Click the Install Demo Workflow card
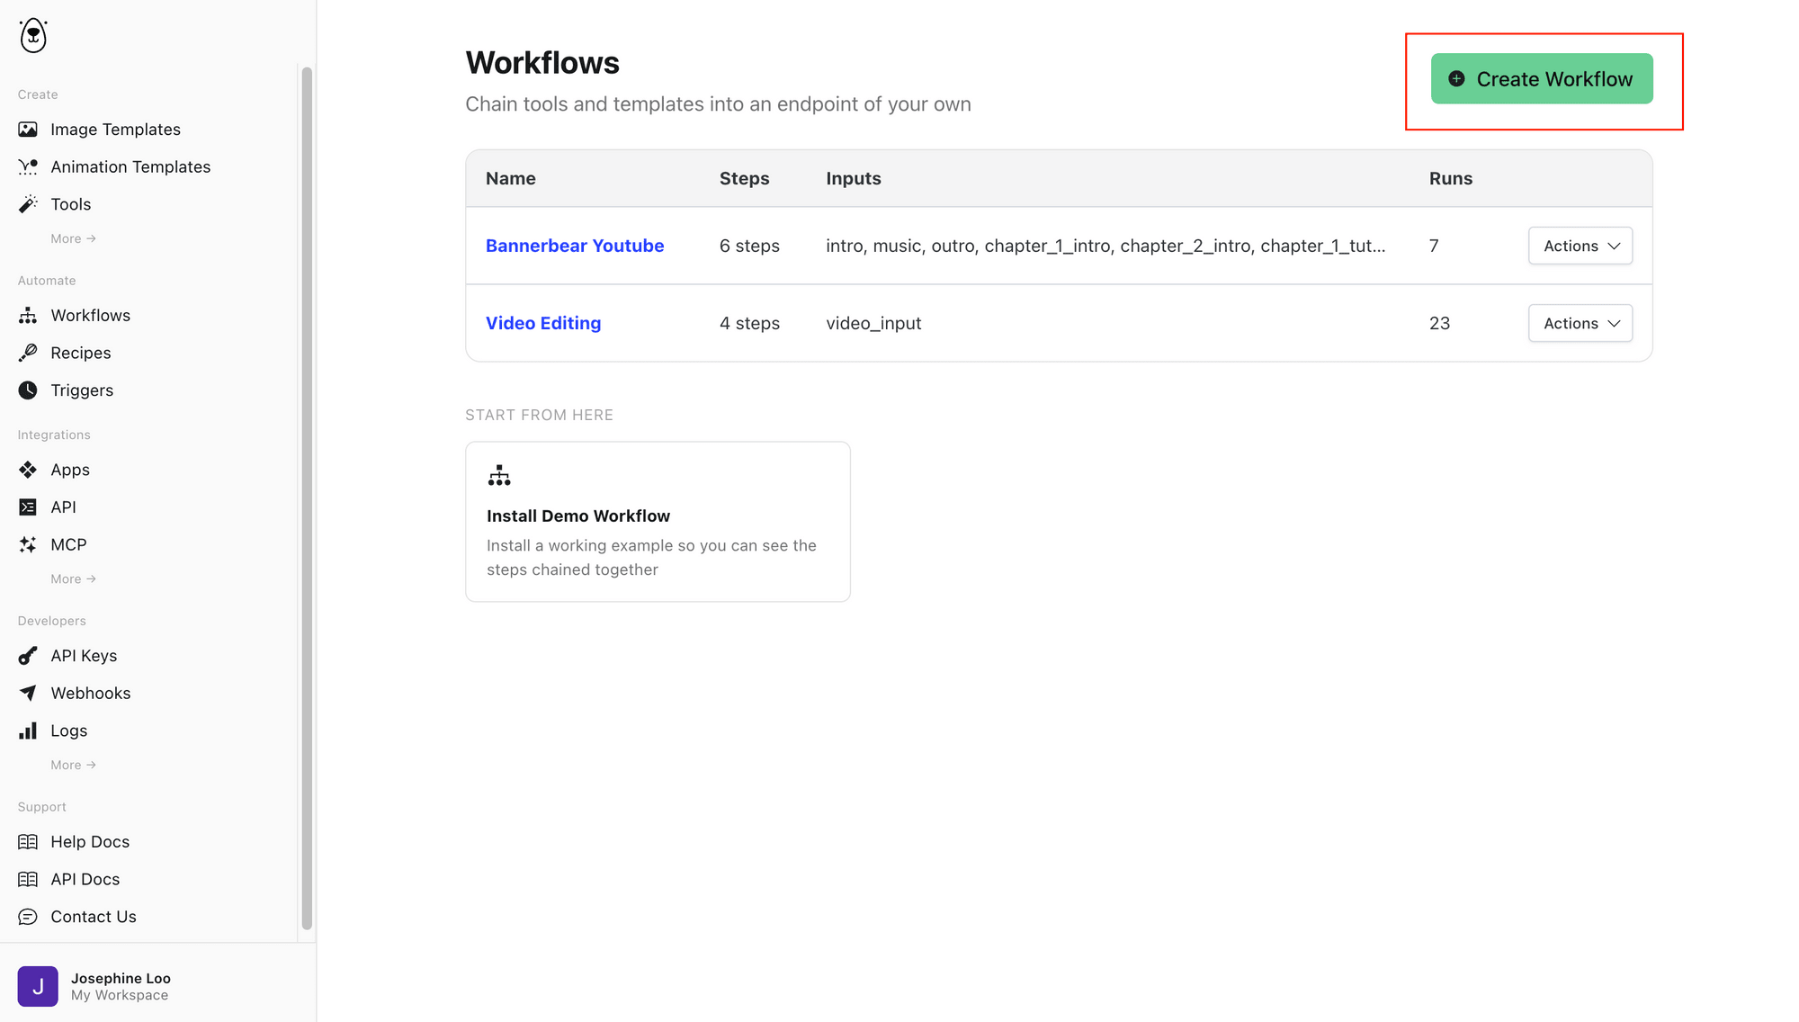This screenshot has width=1799, height=1022. (x=658, y=521)
